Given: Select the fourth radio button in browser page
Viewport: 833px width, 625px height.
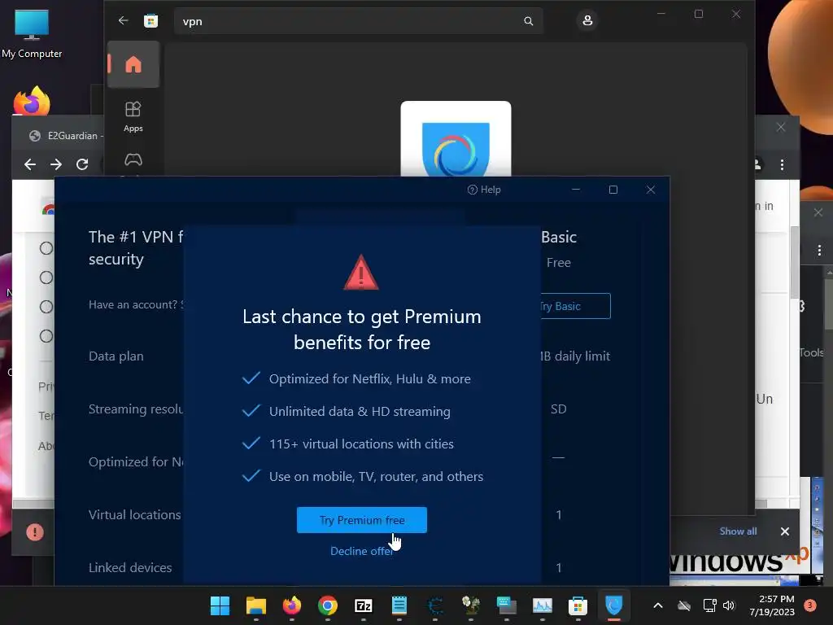Looking at the screenshot, I should (x=46, y=336).
